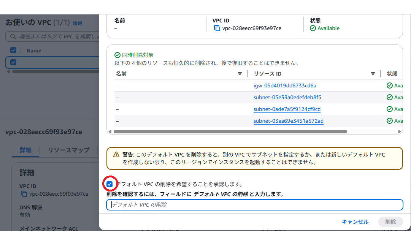Screen dimensions: 411x231
Task: Click the warning triangle icon
Action: [116, 155]
